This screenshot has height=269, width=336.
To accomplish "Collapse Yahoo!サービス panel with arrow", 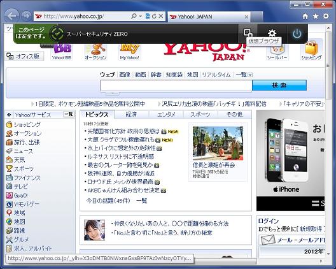I will (9, 115).
